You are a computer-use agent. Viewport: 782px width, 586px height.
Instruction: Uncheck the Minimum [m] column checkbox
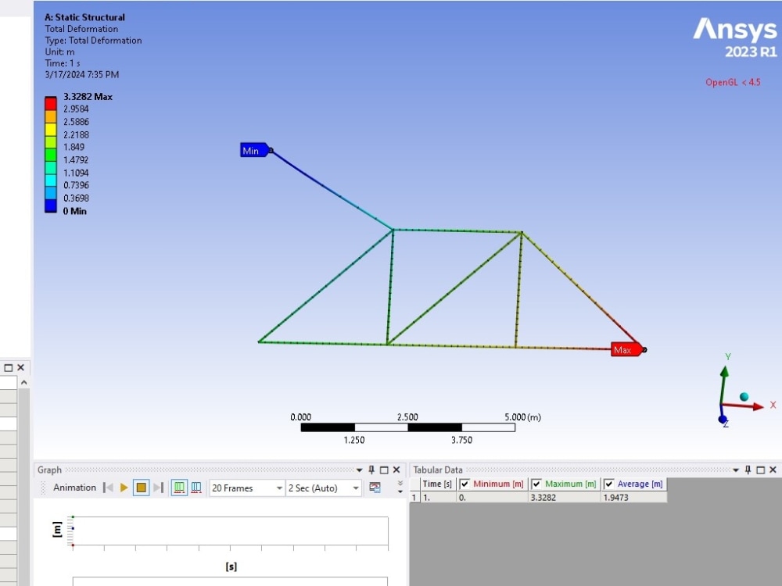[x=463, y=484]
